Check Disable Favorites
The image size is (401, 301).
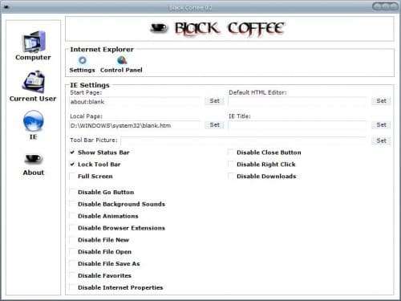[x=72, y=275]
